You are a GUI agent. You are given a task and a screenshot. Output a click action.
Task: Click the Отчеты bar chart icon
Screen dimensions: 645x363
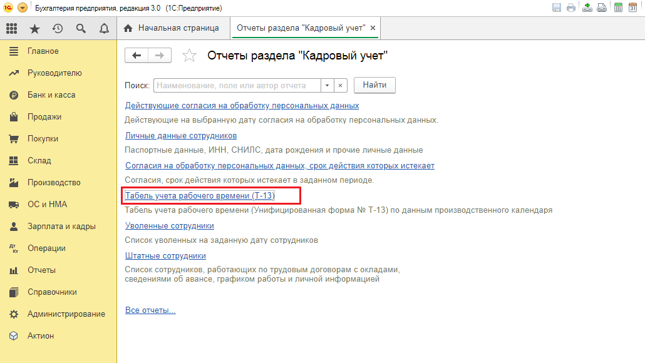coord(14,270)
